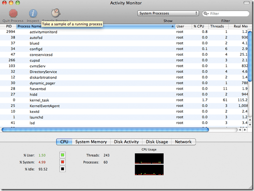
Task: Sort by the % CPU column header
Action: coord(200,26)
